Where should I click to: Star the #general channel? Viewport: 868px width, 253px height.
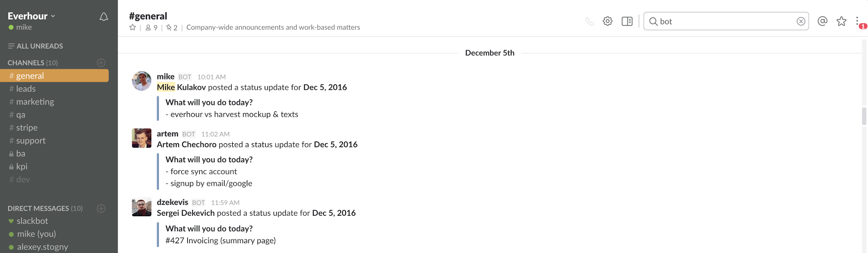[x=132, y=28]
